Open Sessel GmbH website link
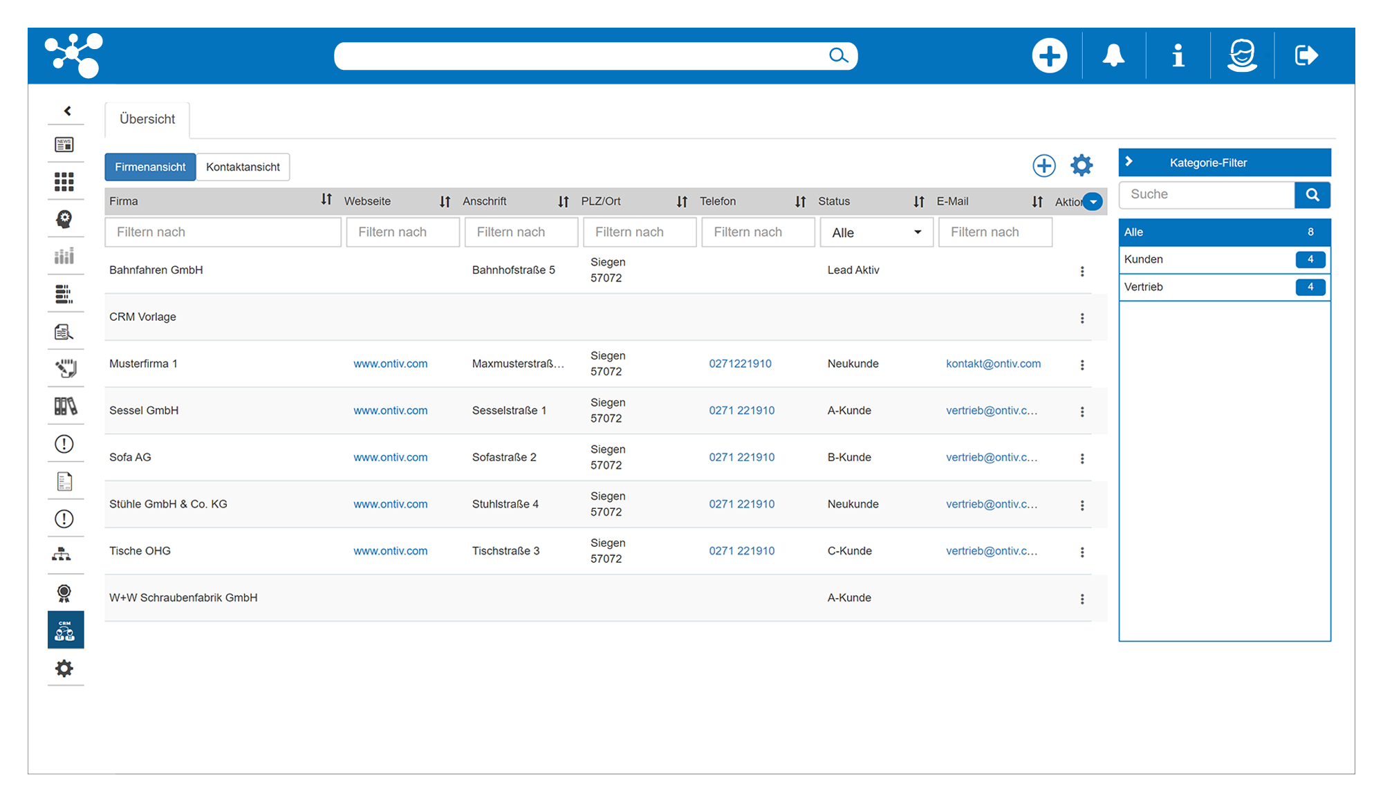Screen dimensions: 1383x802 point(391,411)
